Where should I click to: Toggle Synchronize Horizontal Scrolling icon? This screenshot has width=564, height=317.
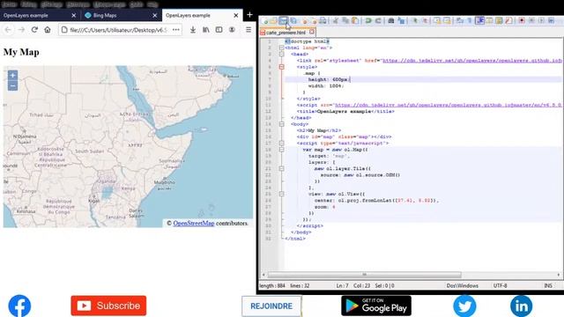(447, 21)
